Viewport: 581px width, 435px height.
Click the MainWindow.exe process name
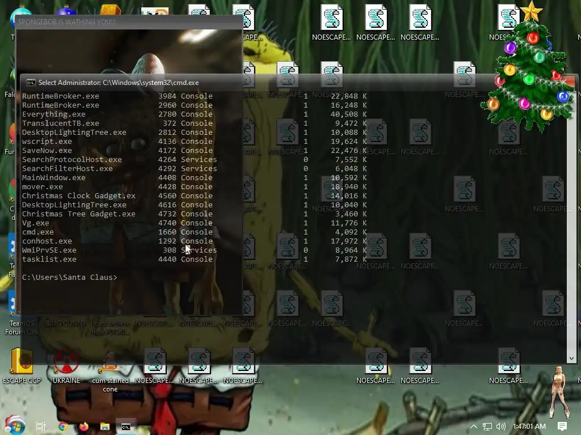click(54, 177)
